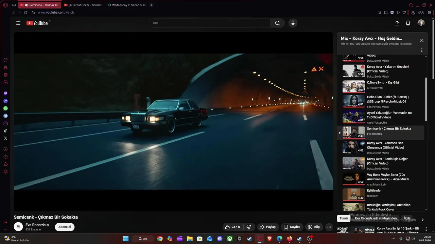Click Kaydet save button
This screenshot has height=244, width=435.
coord(292,227)
